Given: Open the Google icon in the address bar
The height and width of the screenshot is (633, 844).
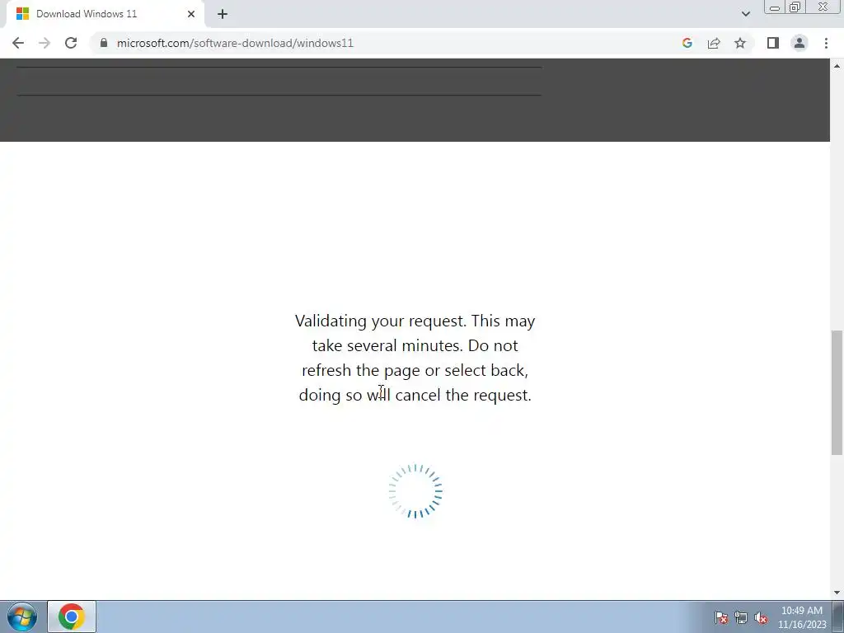Looking at the screenshot, I should 687,43.
